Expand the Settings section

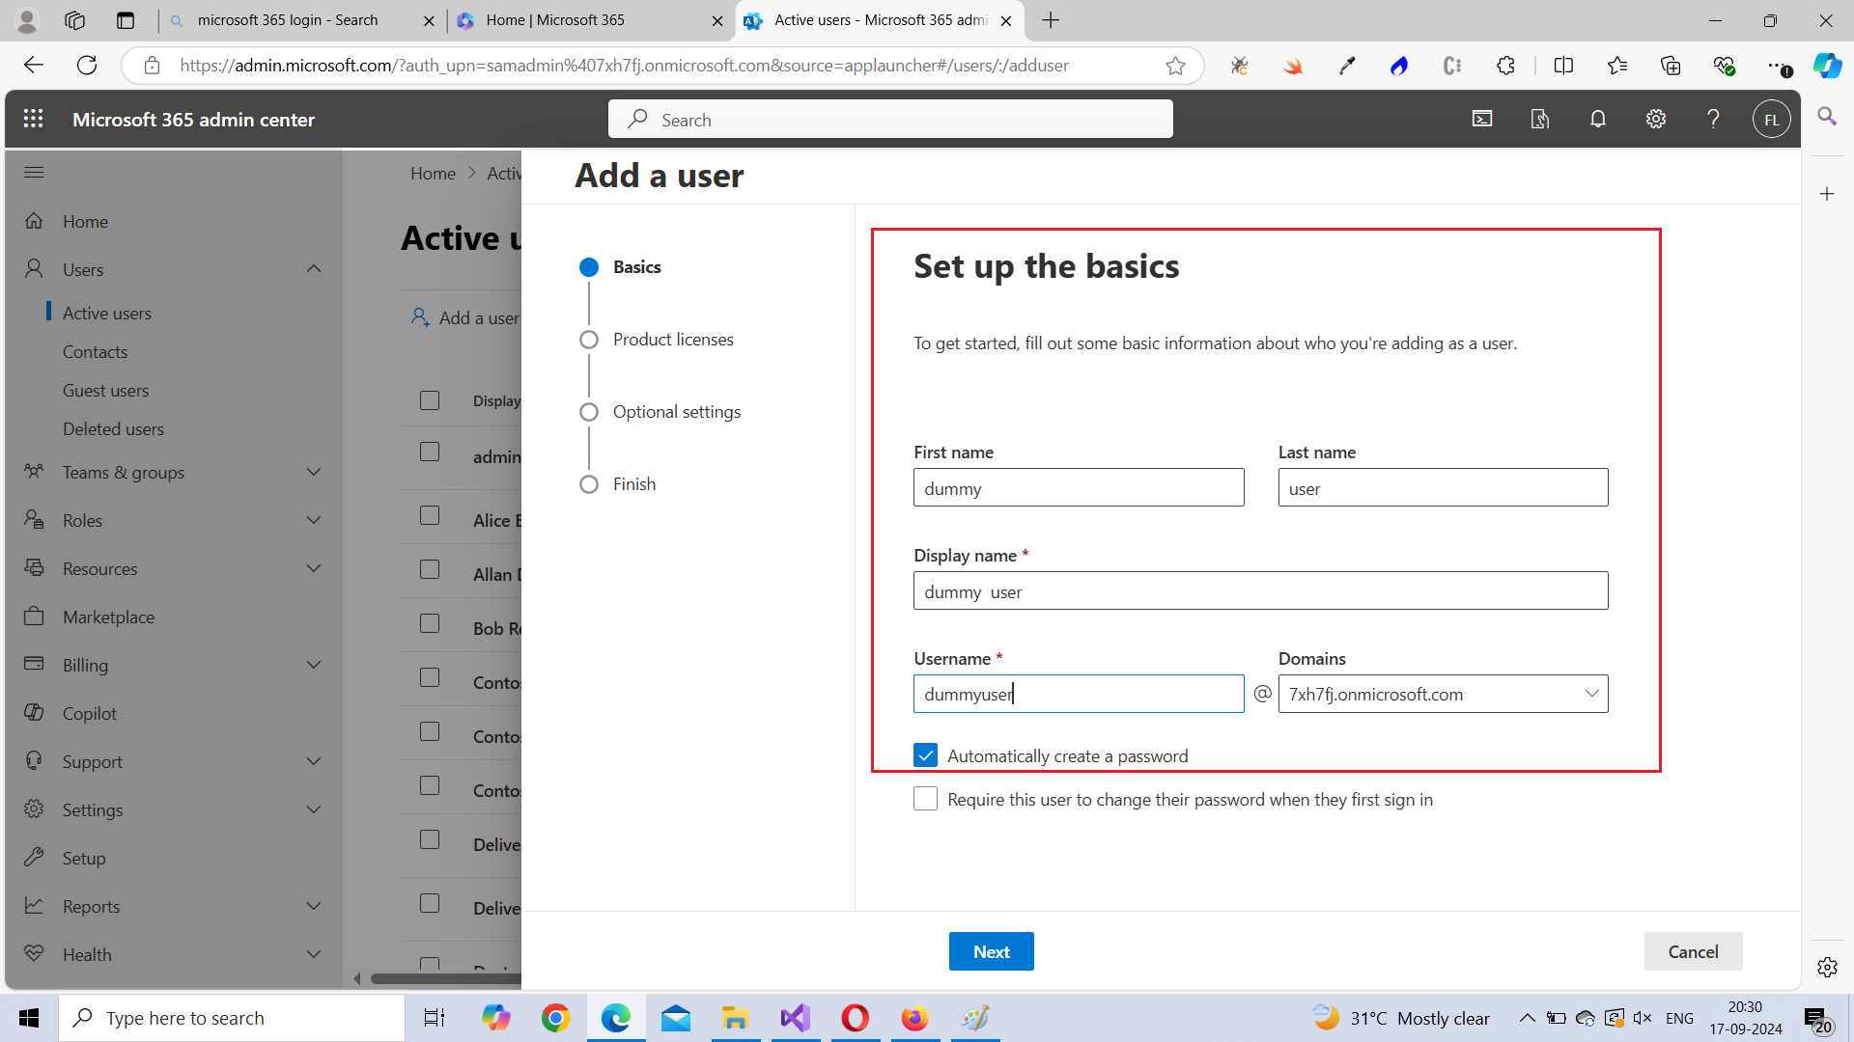(x=314, y=809)
